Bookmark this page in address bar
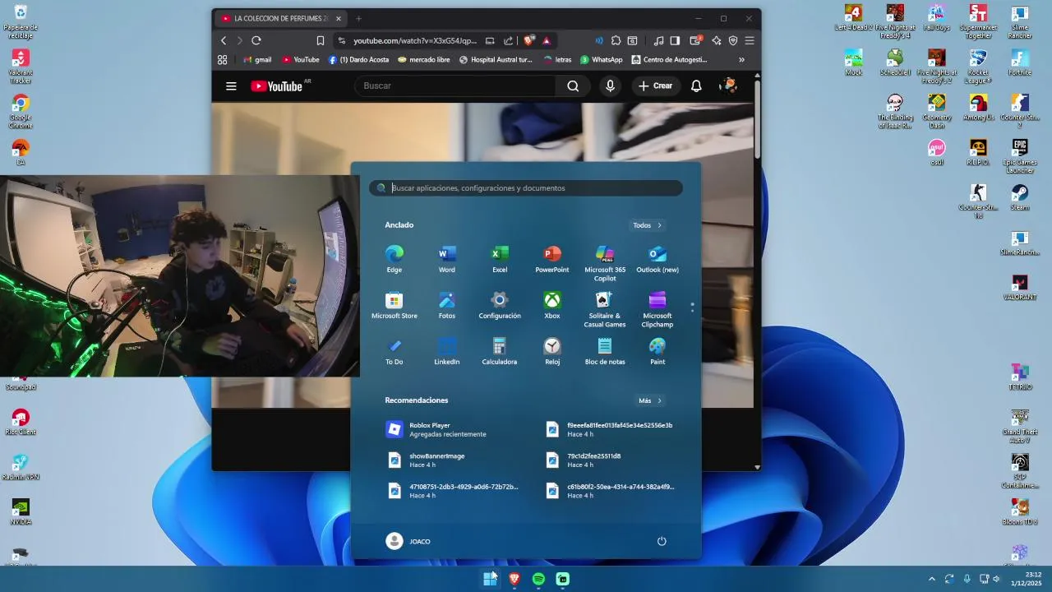1052x592 pixels. (321, 40)
